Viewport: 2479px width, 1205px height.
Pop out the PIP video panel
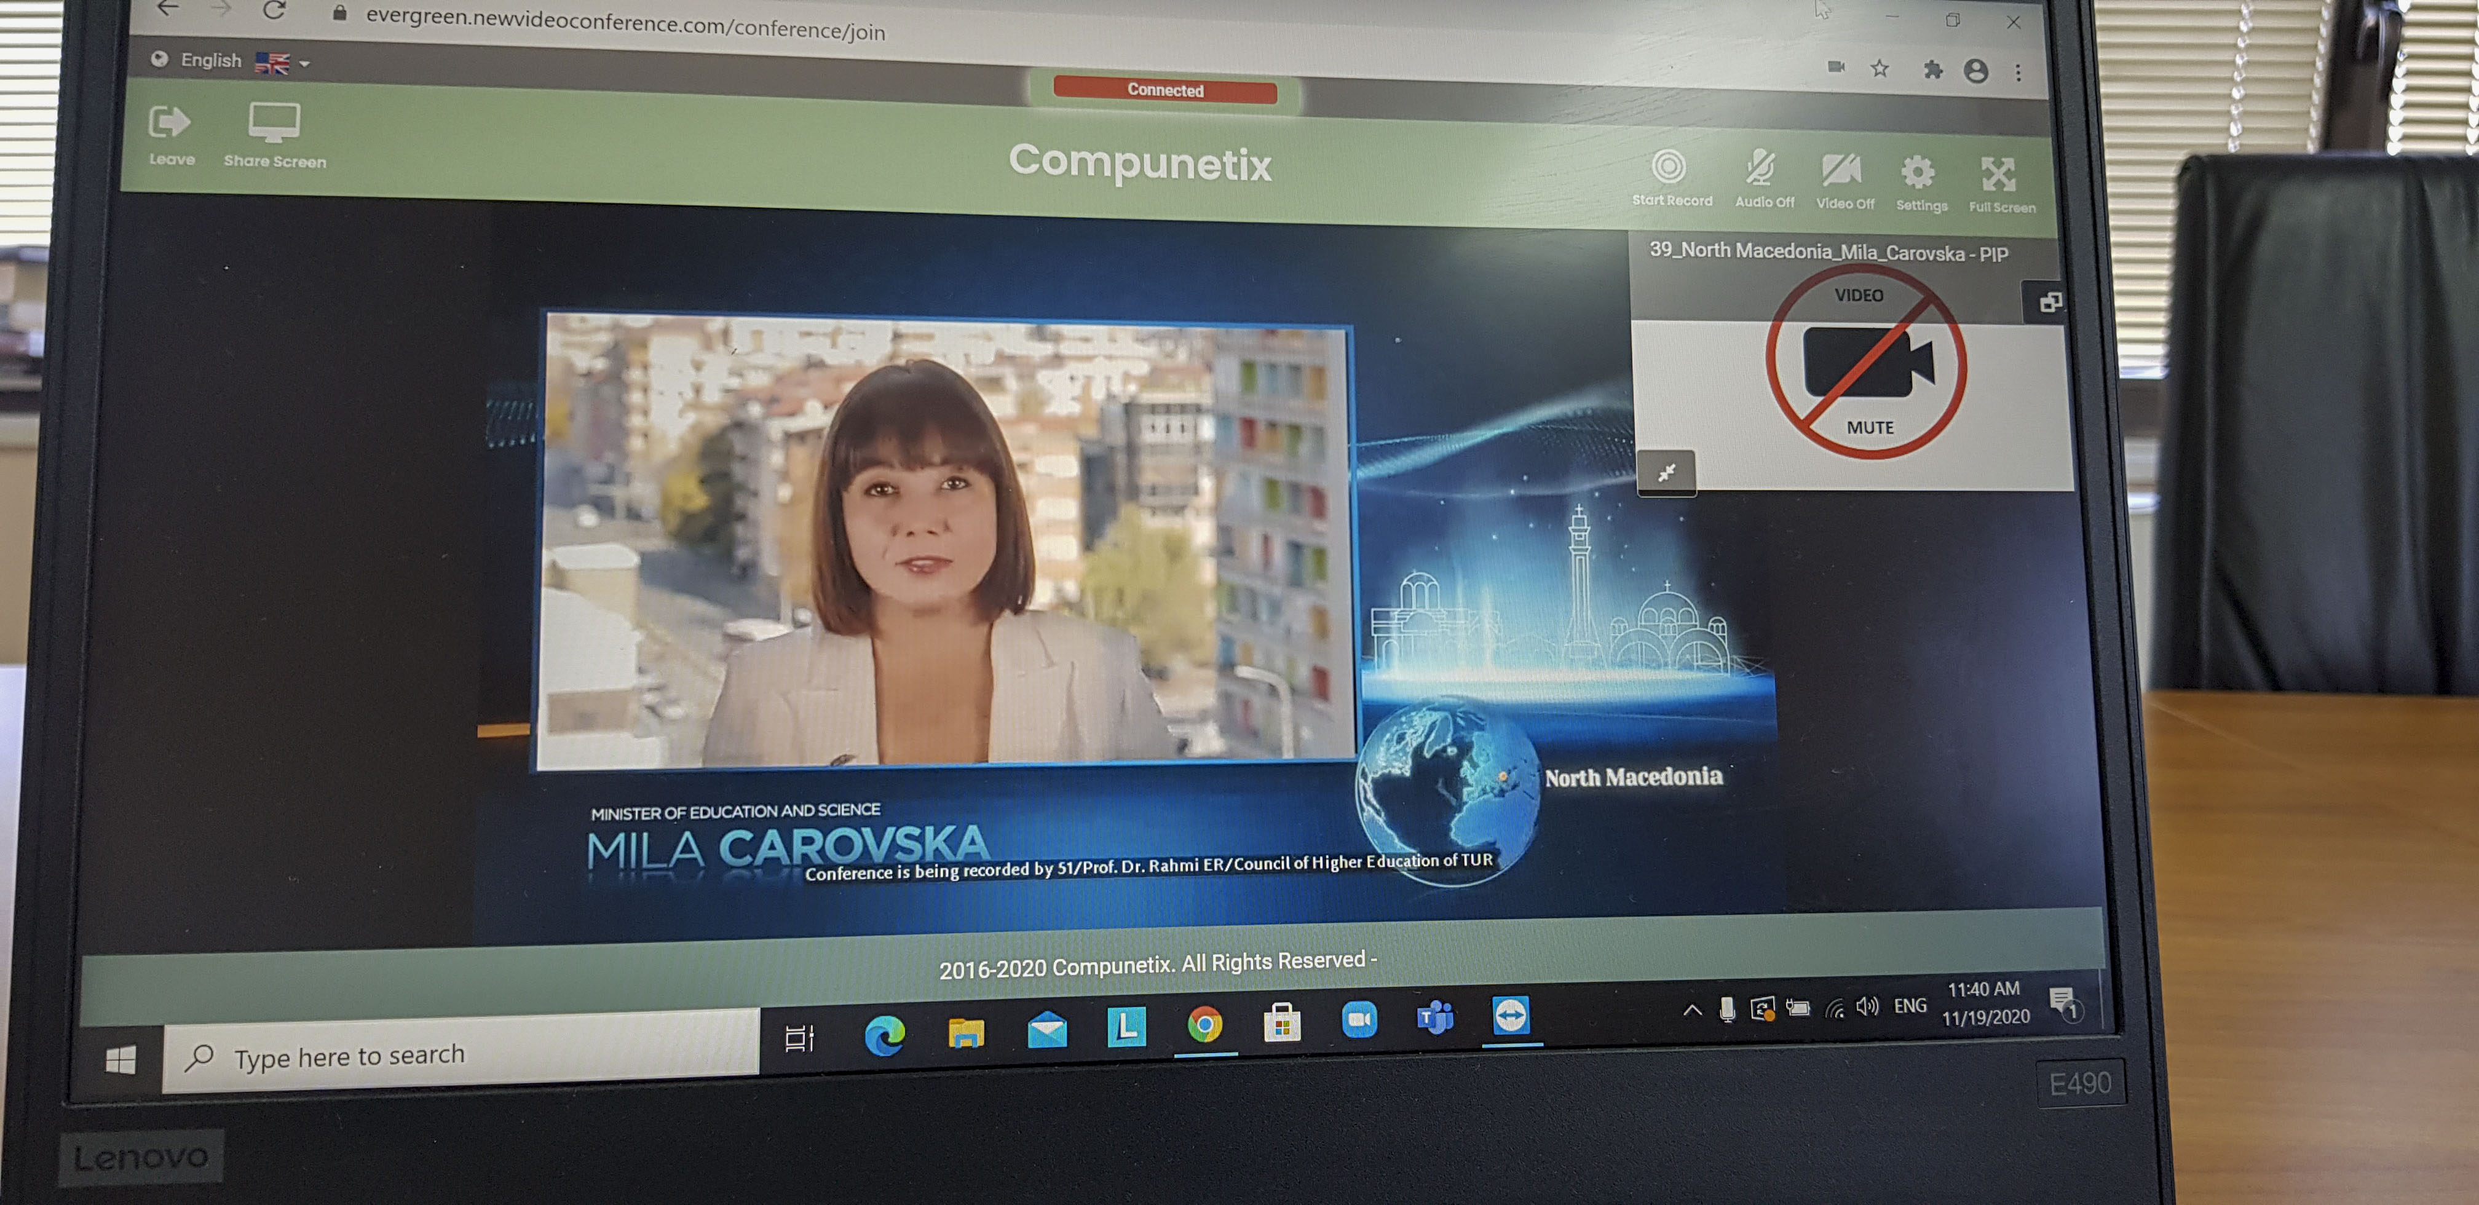pyautogui.click(x=2050, y=302)
